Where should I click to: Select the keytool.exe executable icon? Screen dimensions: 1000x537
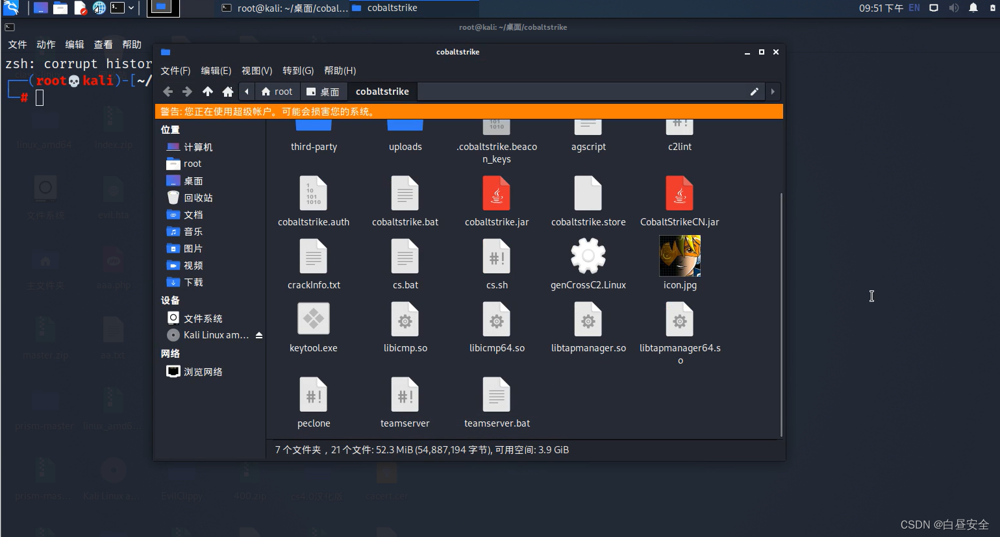tap(314, 319)
